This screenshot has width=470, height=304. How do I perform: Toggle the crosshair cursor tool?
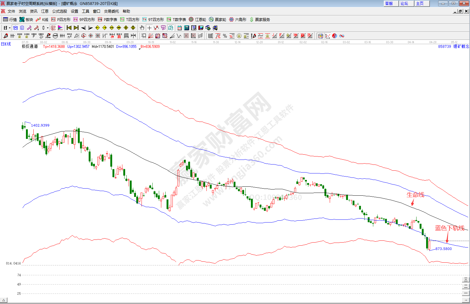[x=149, y=28]
